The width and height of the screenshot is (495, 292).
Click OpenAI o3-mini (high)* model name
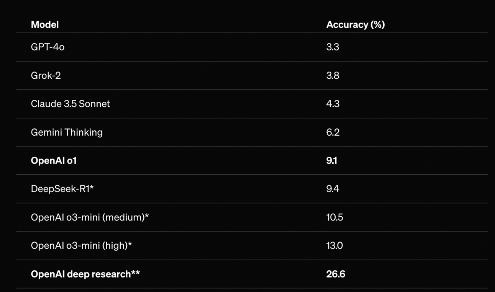click(x=81, y=245)
